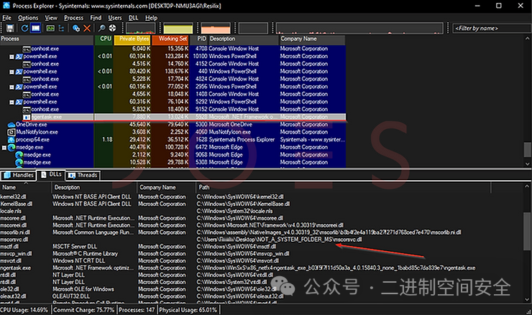Click the Save floppy disk toolbar icon
The width and height of the screenshot is (532, 315).
pyautogui.click(x=9, y=28)
